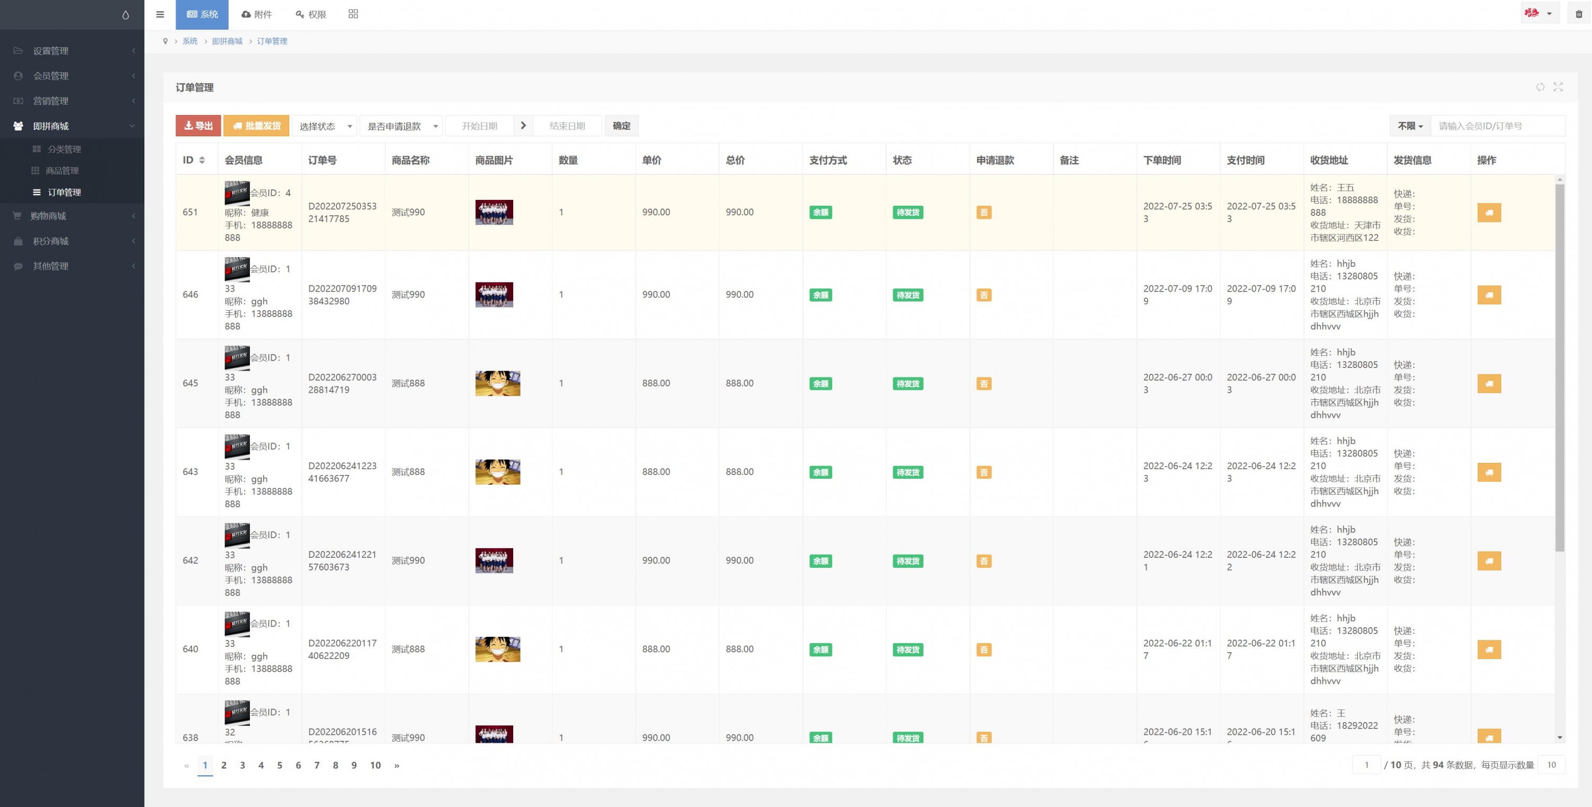Sort table by ID column arrows

click(202, 160)
